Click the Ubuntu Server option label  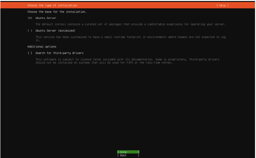(46, 18)
